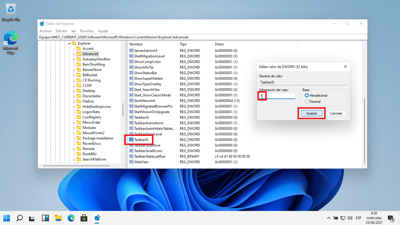The height and width of the screenshot is (225, 400).
Task: Click the registry path address bar
Action: tap(203, 37)
